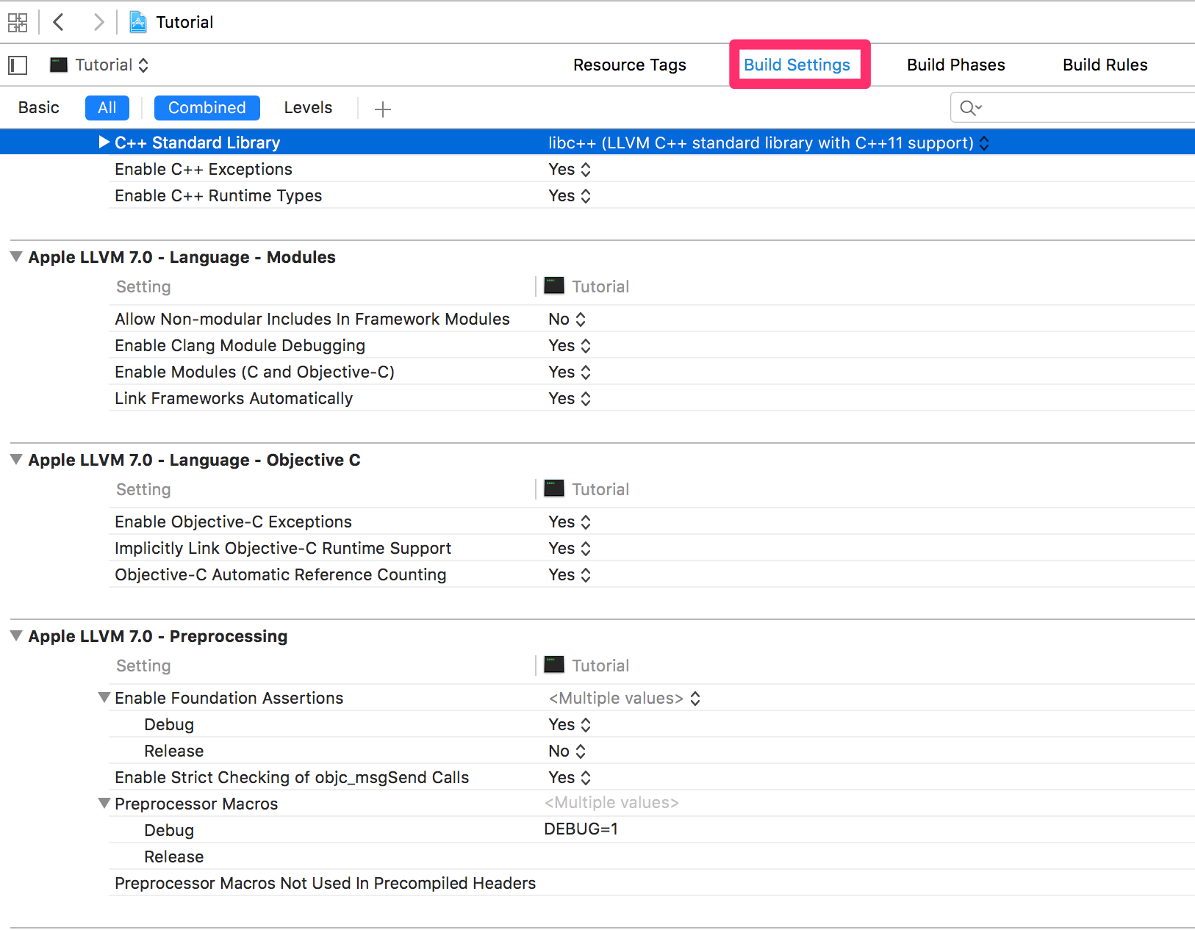Change Objective-C Automatic Reference Counting value
This screenshot has height=930, width=1195.
tap(570, 574)
